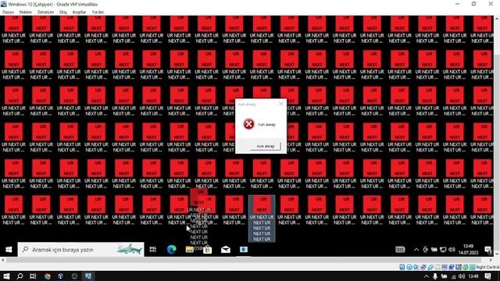
Task: Click the guest clock showing 14.07.2023
Action: click(x=469, y=250)
